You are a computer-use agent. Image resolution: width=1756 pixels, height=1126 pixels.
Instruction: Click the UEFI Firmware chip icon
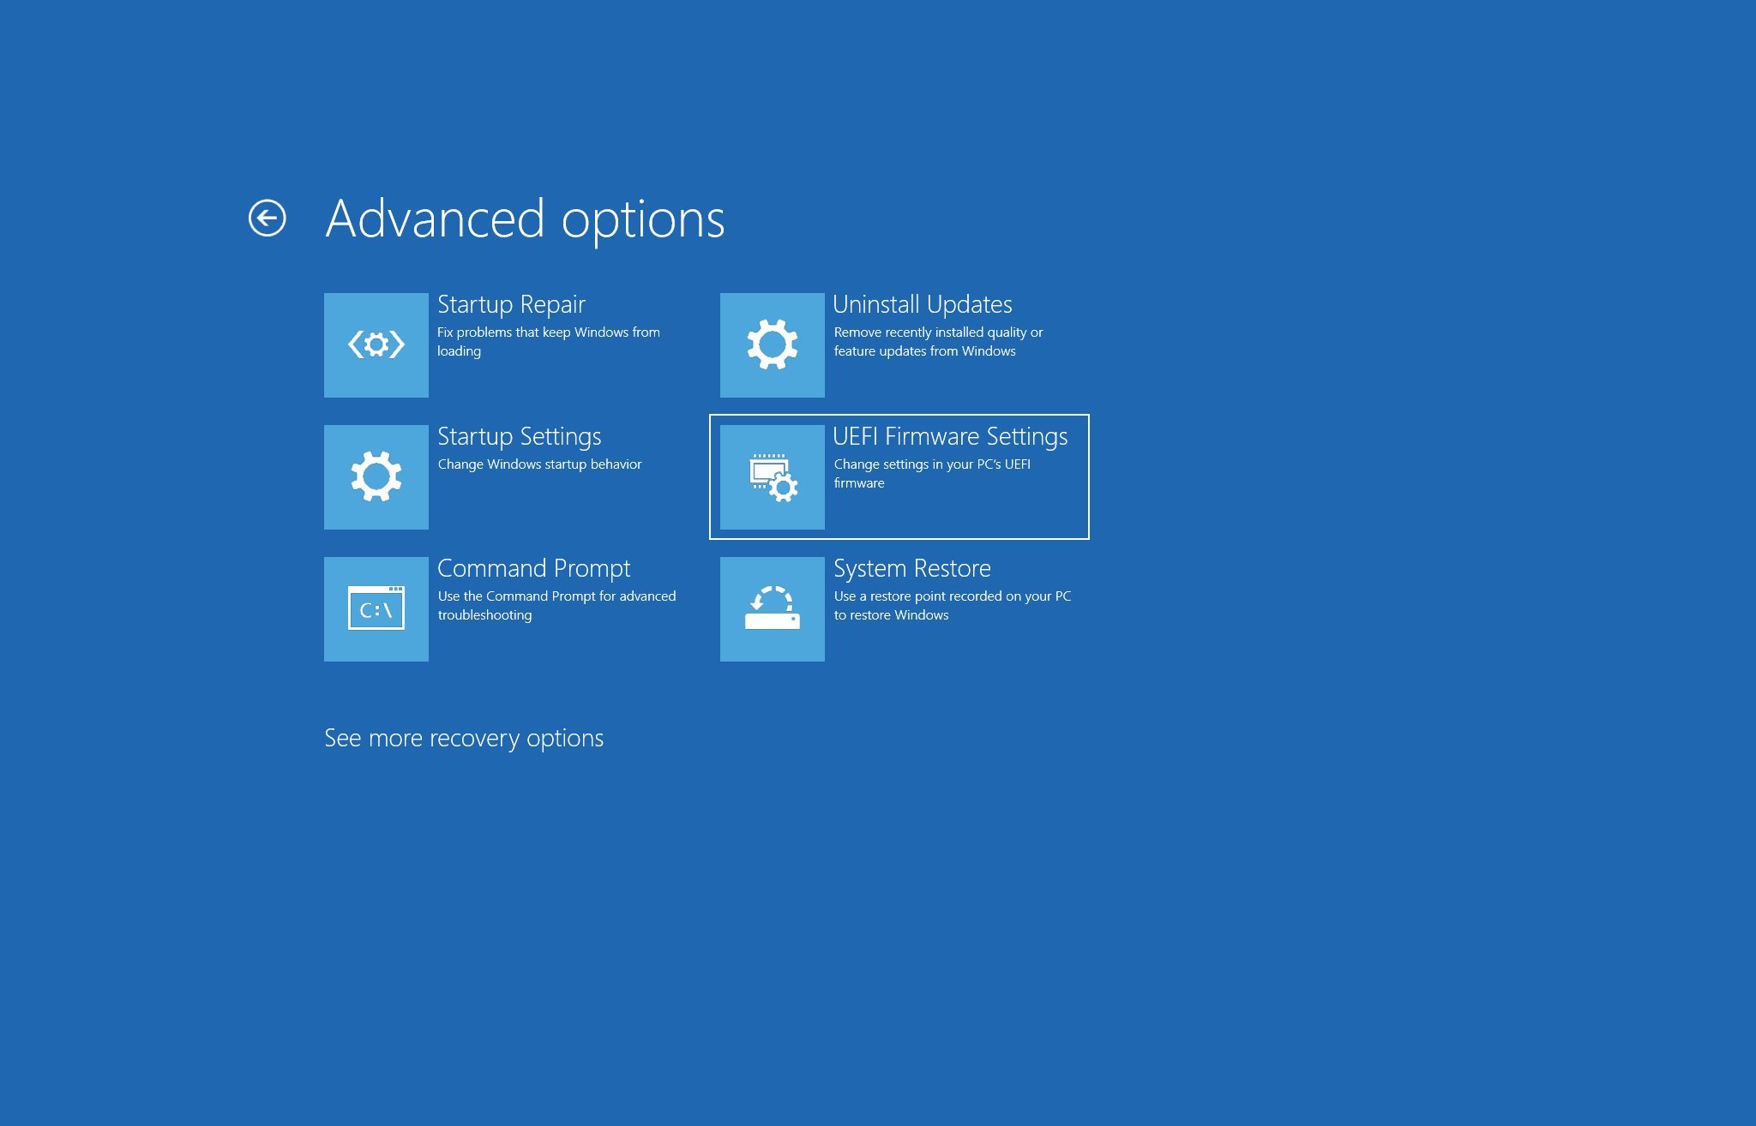pyautogui.click(x=772, y=476)
